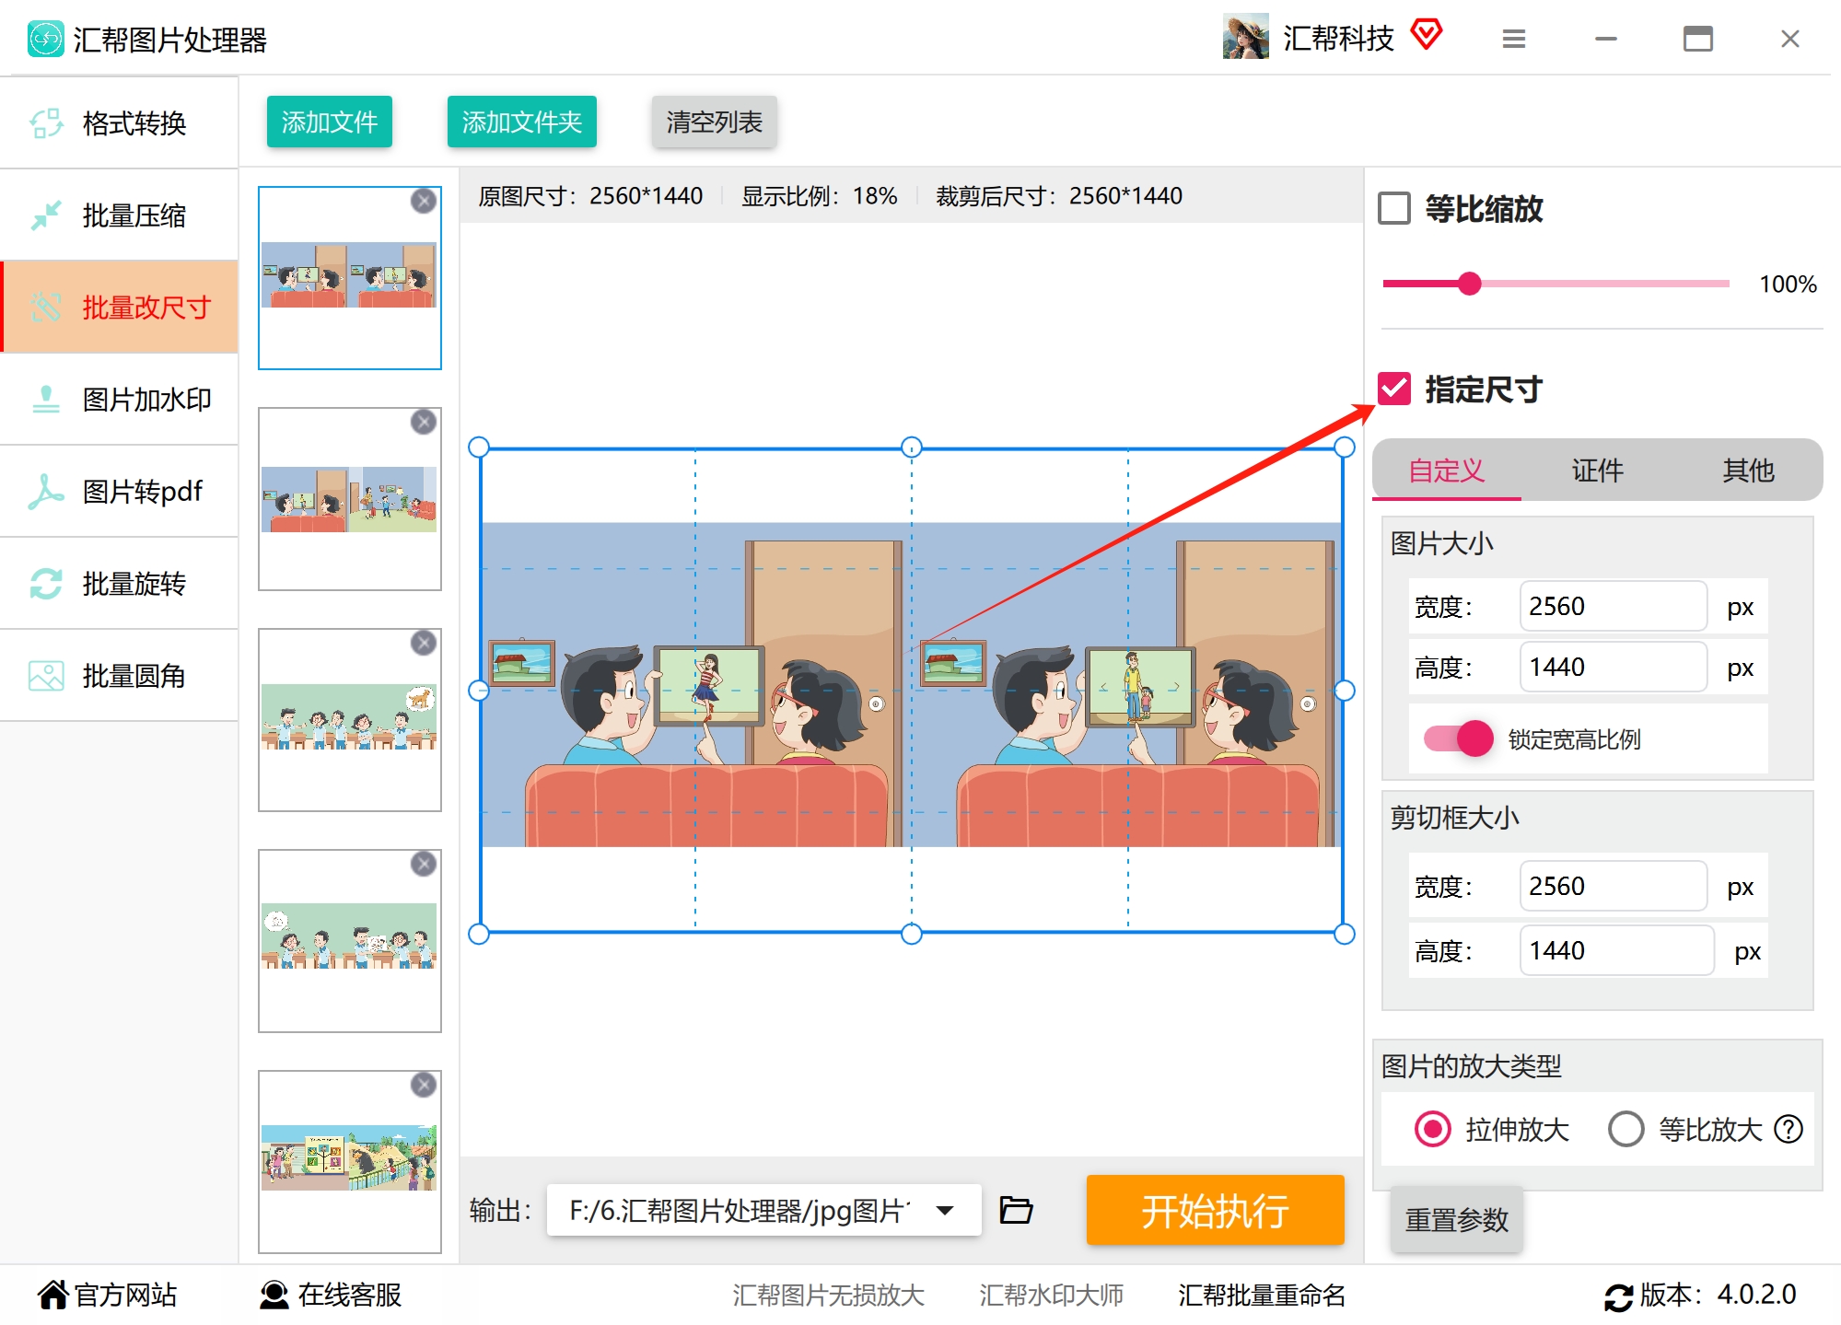This screenshot has width=1841, height=1325.
Task: Click the 批量改尺寸 resize icon
Action: pos(46,307)
